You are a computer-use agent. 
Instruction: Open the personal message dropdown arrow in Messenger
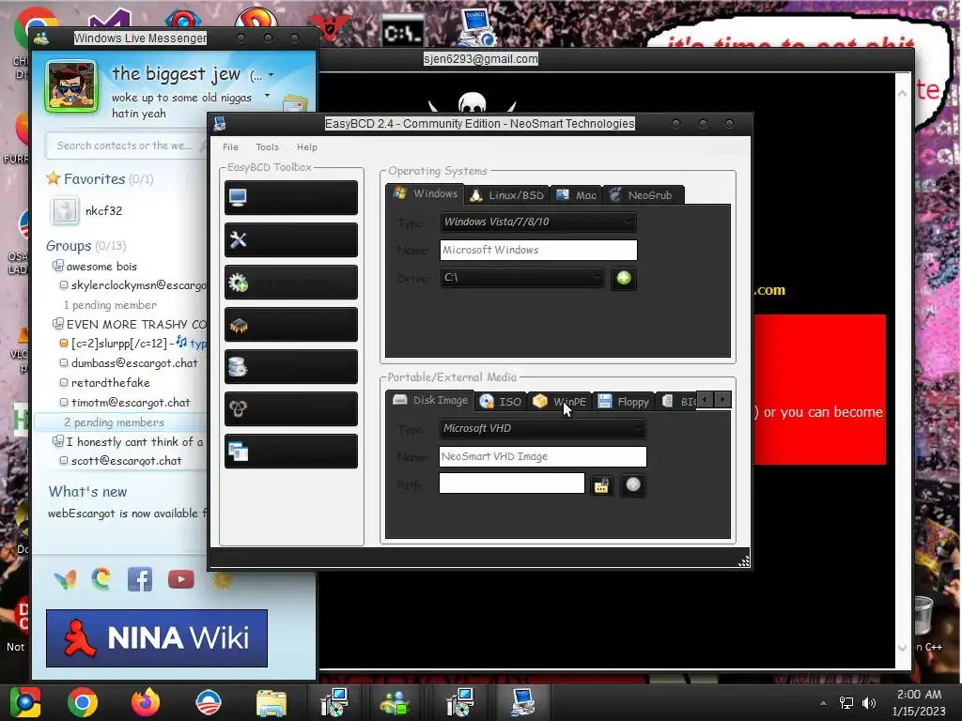point(267,96)
